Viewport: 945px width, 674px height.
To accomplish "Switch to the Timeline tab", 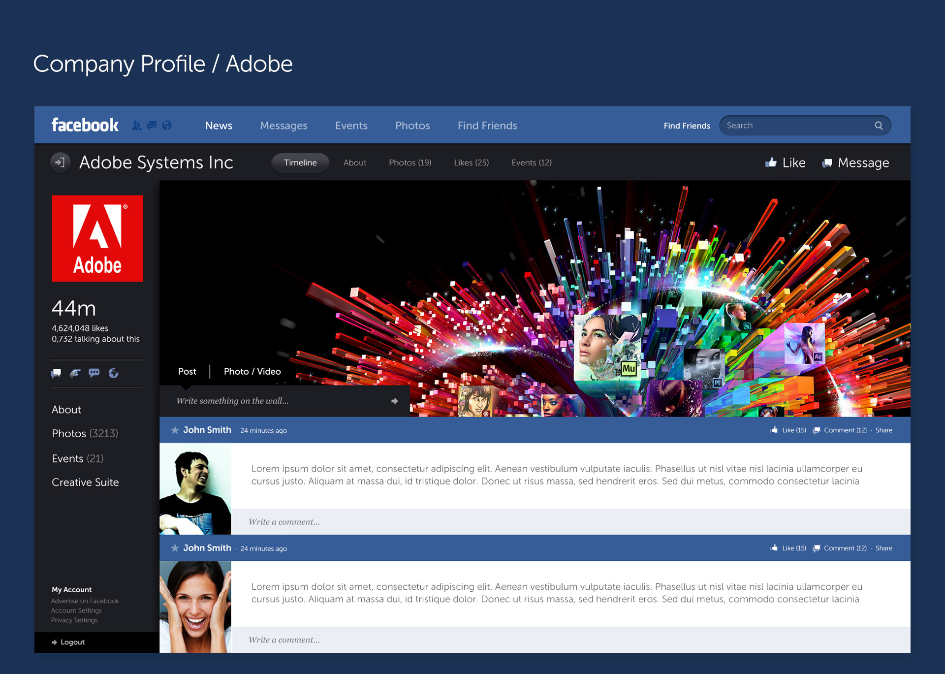I will point(300,163).
